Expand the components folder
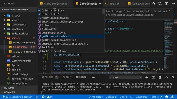Viewport: 177px width, 99px height. (x=19, y=24)
